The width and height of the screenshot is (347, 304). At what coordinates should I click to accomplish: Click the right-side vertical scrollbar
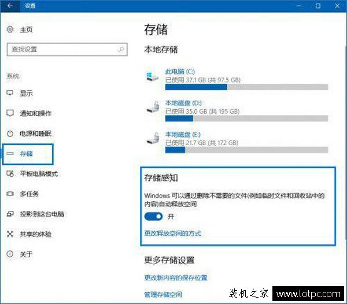[345, 142]
